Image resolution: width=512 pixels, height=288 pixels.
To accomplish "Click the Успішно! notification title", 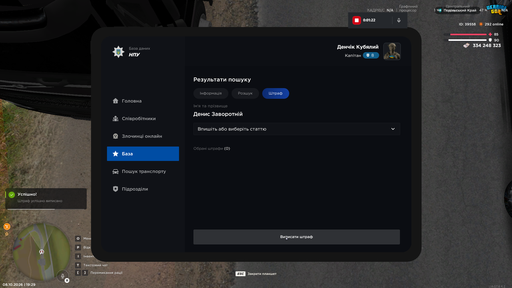I will [27, 194].
